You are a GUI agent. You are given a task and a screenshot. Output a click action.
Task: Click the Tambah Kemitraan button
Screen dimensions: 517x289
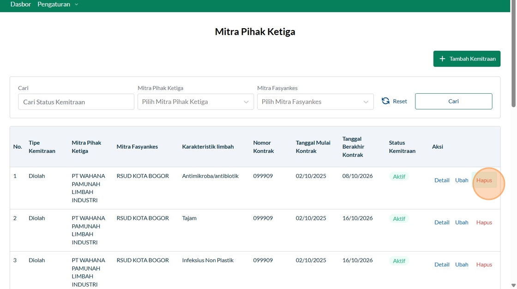[x=467, y=59]
